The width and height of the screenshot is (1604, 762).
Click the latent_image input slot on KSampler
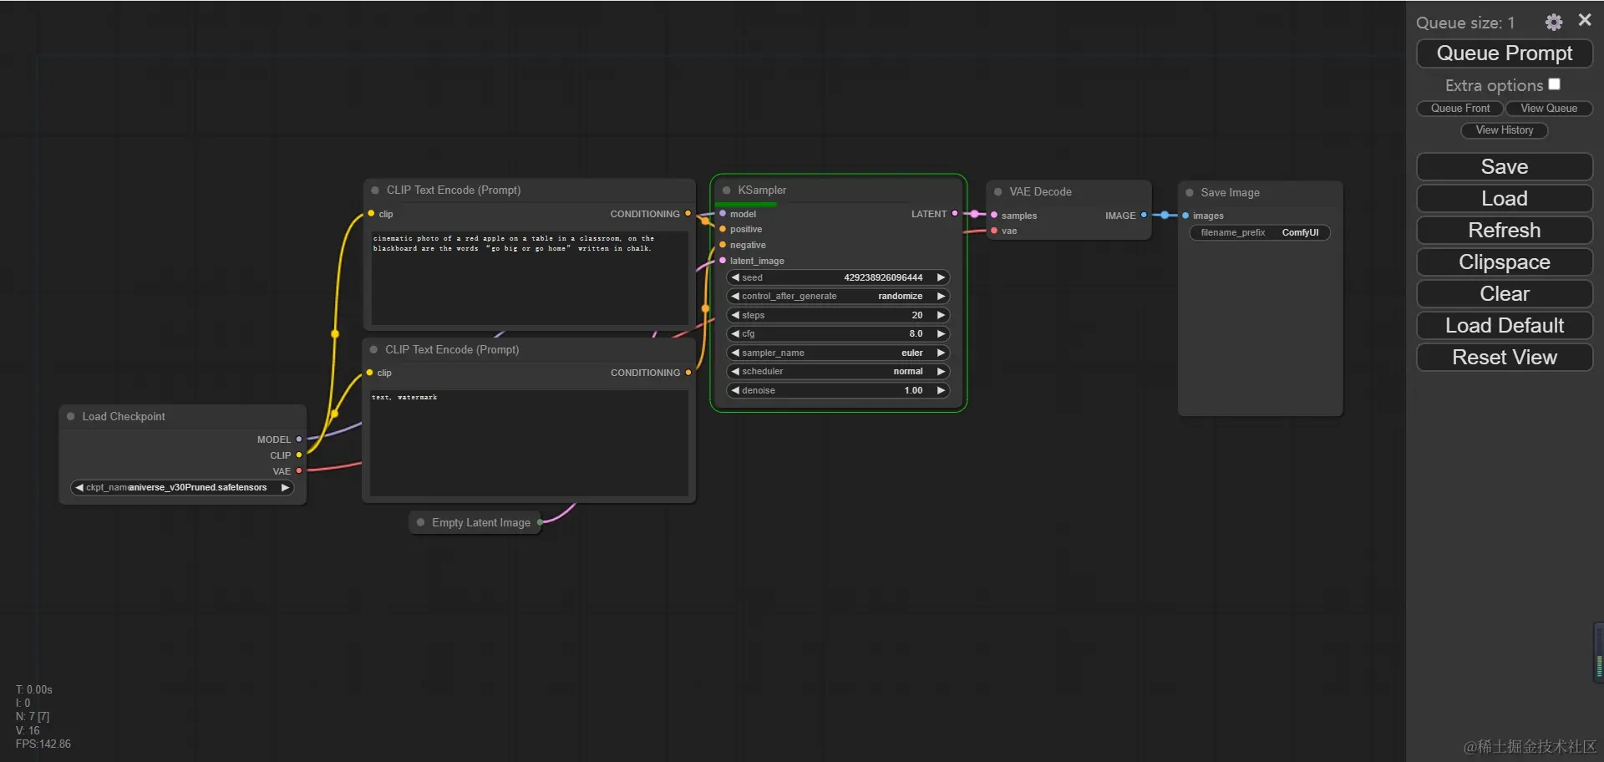(x=723, y=261)
